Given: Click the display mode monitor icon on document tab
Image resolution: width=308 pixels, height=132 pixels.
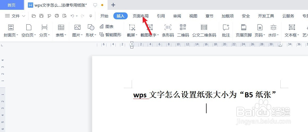Looking at the screenshot, I should tap(95, 5).
